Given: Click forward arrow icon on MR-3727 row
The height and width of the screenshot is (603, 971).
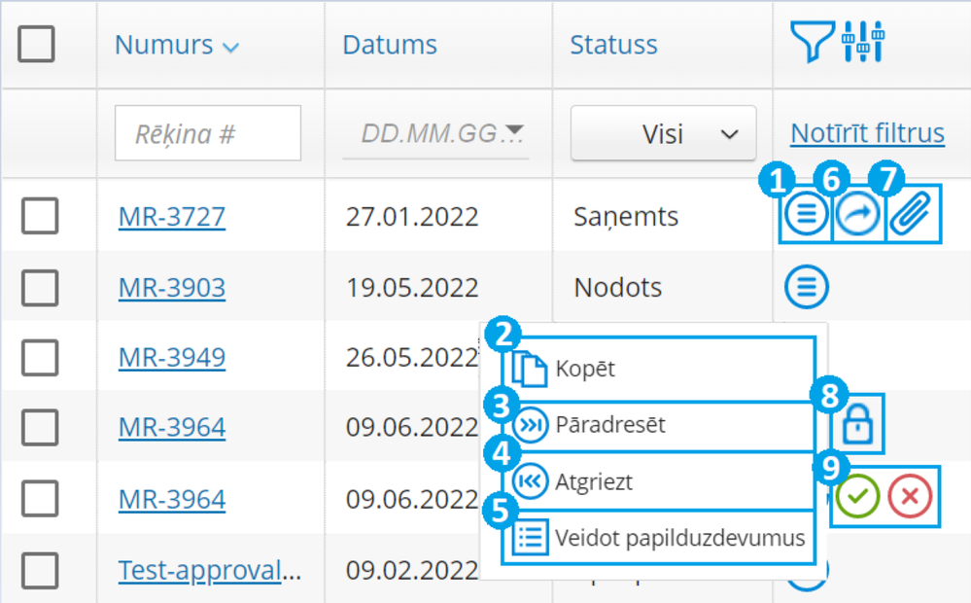Looking at the screenshot, I should (859, 215).
